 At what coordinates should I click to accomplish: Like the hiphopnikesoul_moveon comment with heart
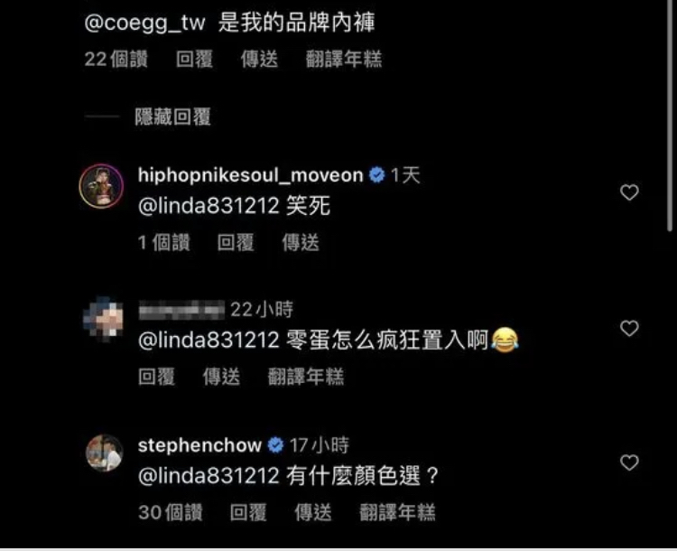tap(629, 192)
